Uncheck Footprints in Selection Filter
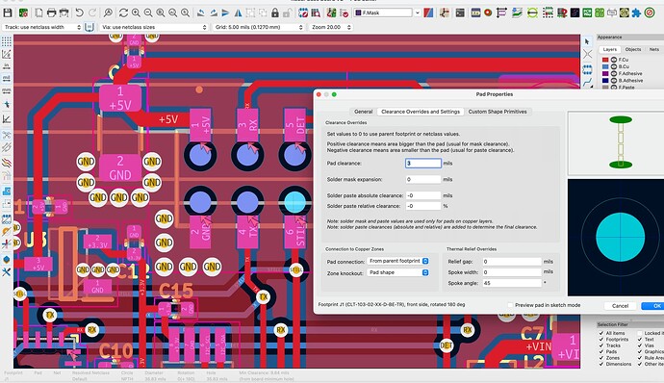Viewport: 664px width, 383px height. [601, 340]
